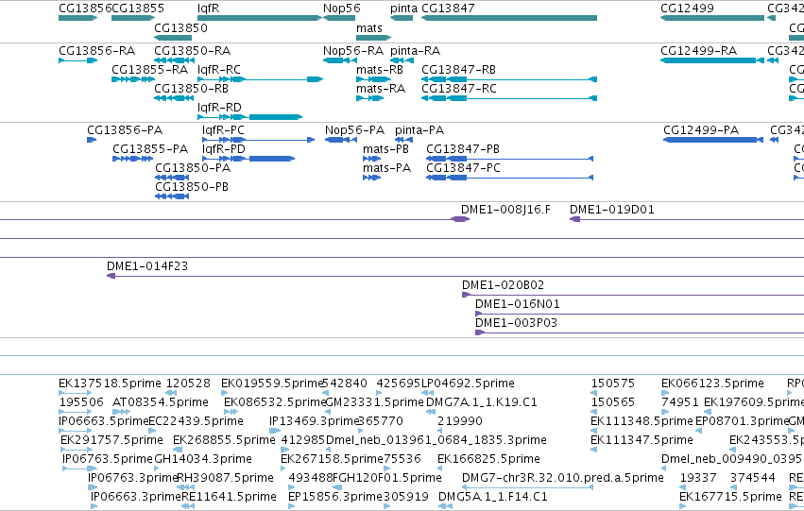
Task: Select BAC clone DME1-014F23
Action: [x=455, y=276]
